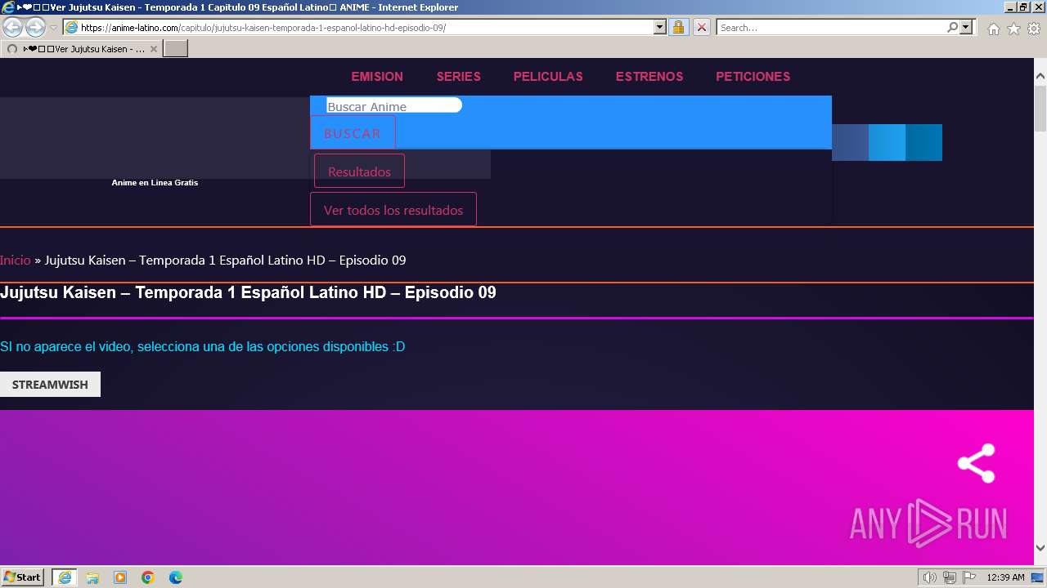Viewport: 1047px width, 588px height.
Task: Select the address bar URL field
Action: click(366, 27)
